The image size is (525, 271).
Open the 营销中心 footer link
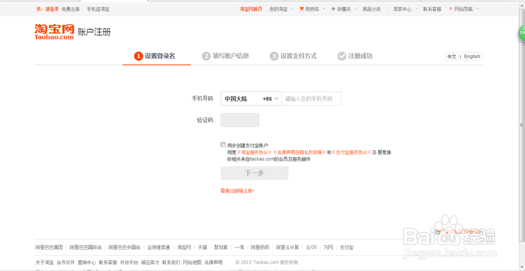point(87,262)
